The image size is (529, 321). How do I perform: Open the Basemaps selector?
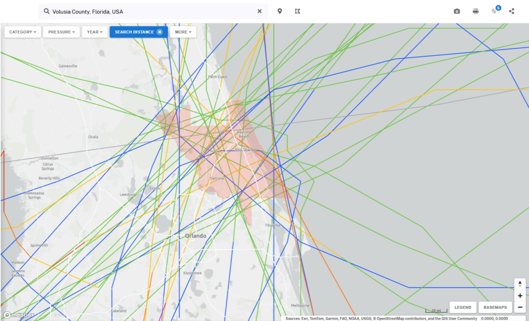tap(495, 308)
